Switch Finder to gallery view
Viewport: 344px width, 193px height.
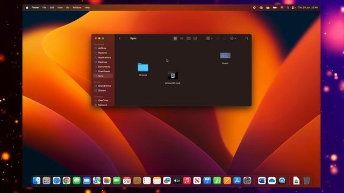click(x=195, y=38)
